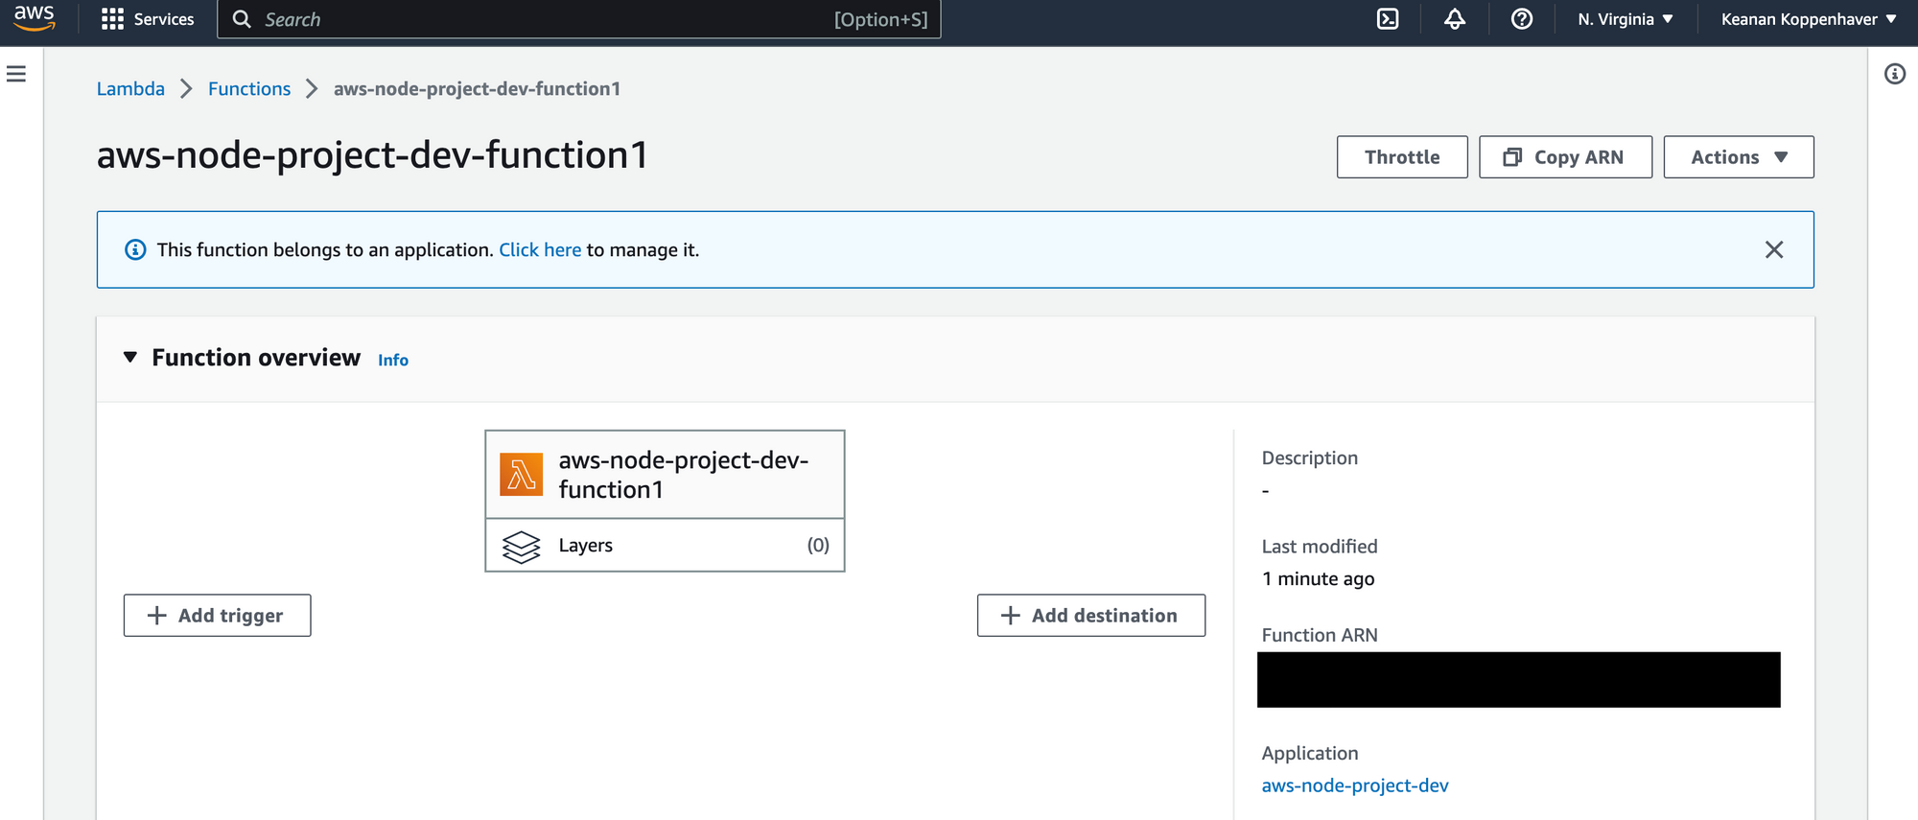Select the aws-node-project-dev-function1 box in the diagram

(665, 475)
